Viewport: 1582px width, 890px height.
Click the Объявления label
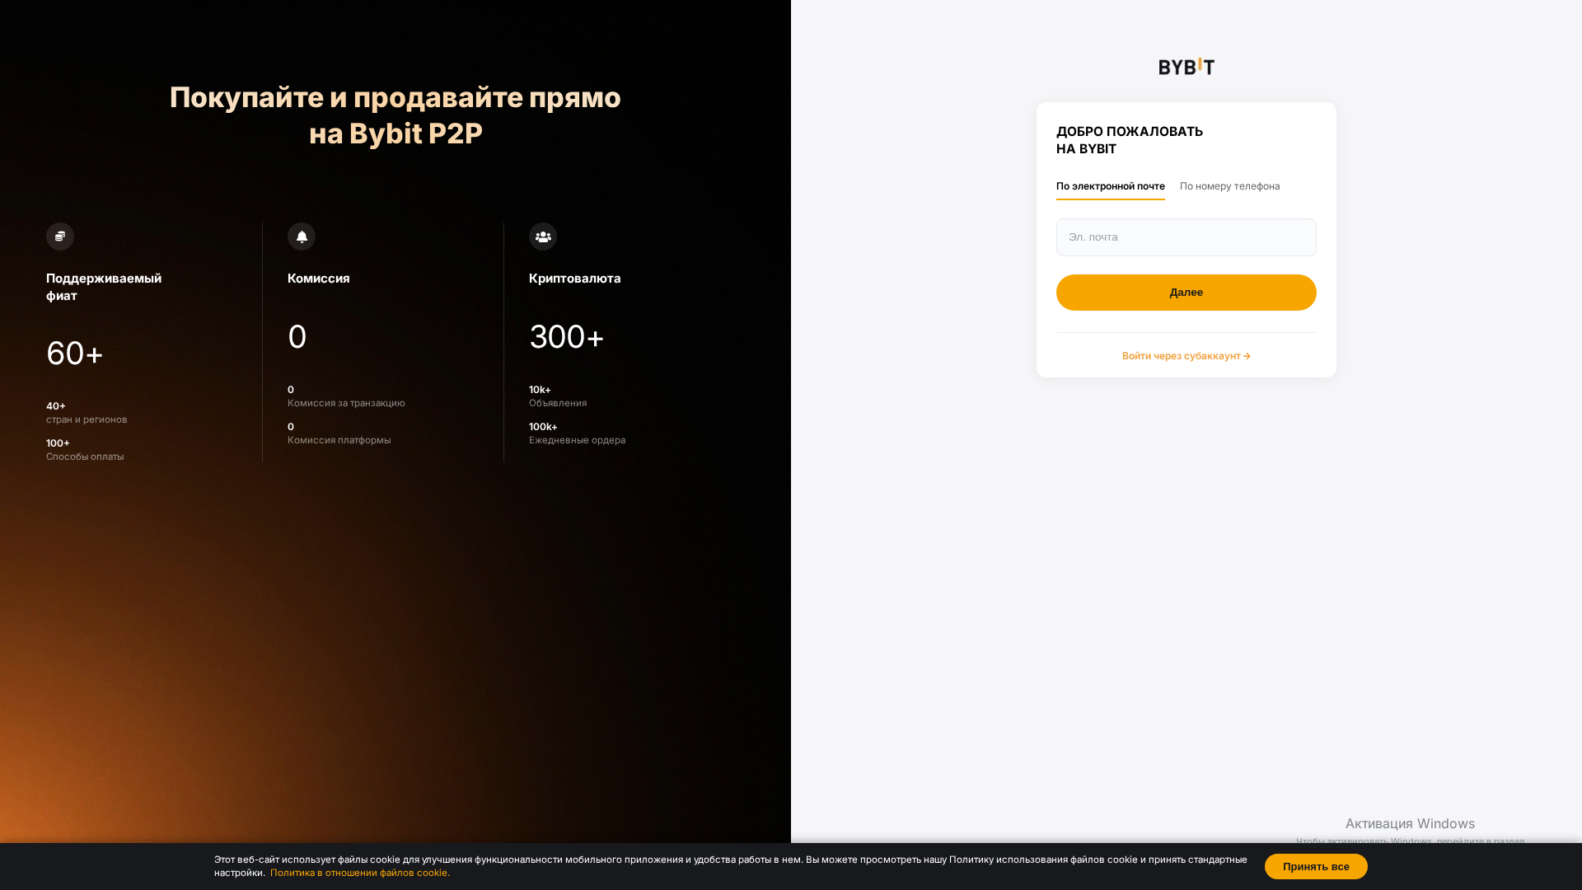(x=558, y=403)
